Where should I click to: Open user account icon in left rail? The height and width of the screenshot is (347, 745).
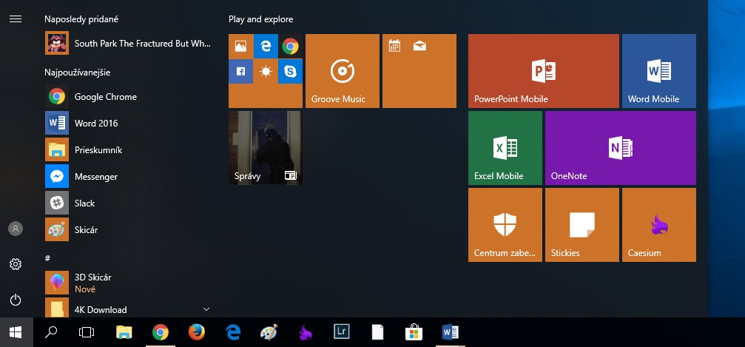tap(16, 229)
